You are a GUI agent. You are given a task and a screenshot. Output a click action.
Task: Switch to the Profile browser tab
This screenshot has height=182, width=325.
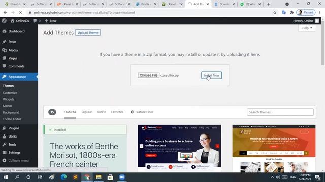[x=146, y=4]
